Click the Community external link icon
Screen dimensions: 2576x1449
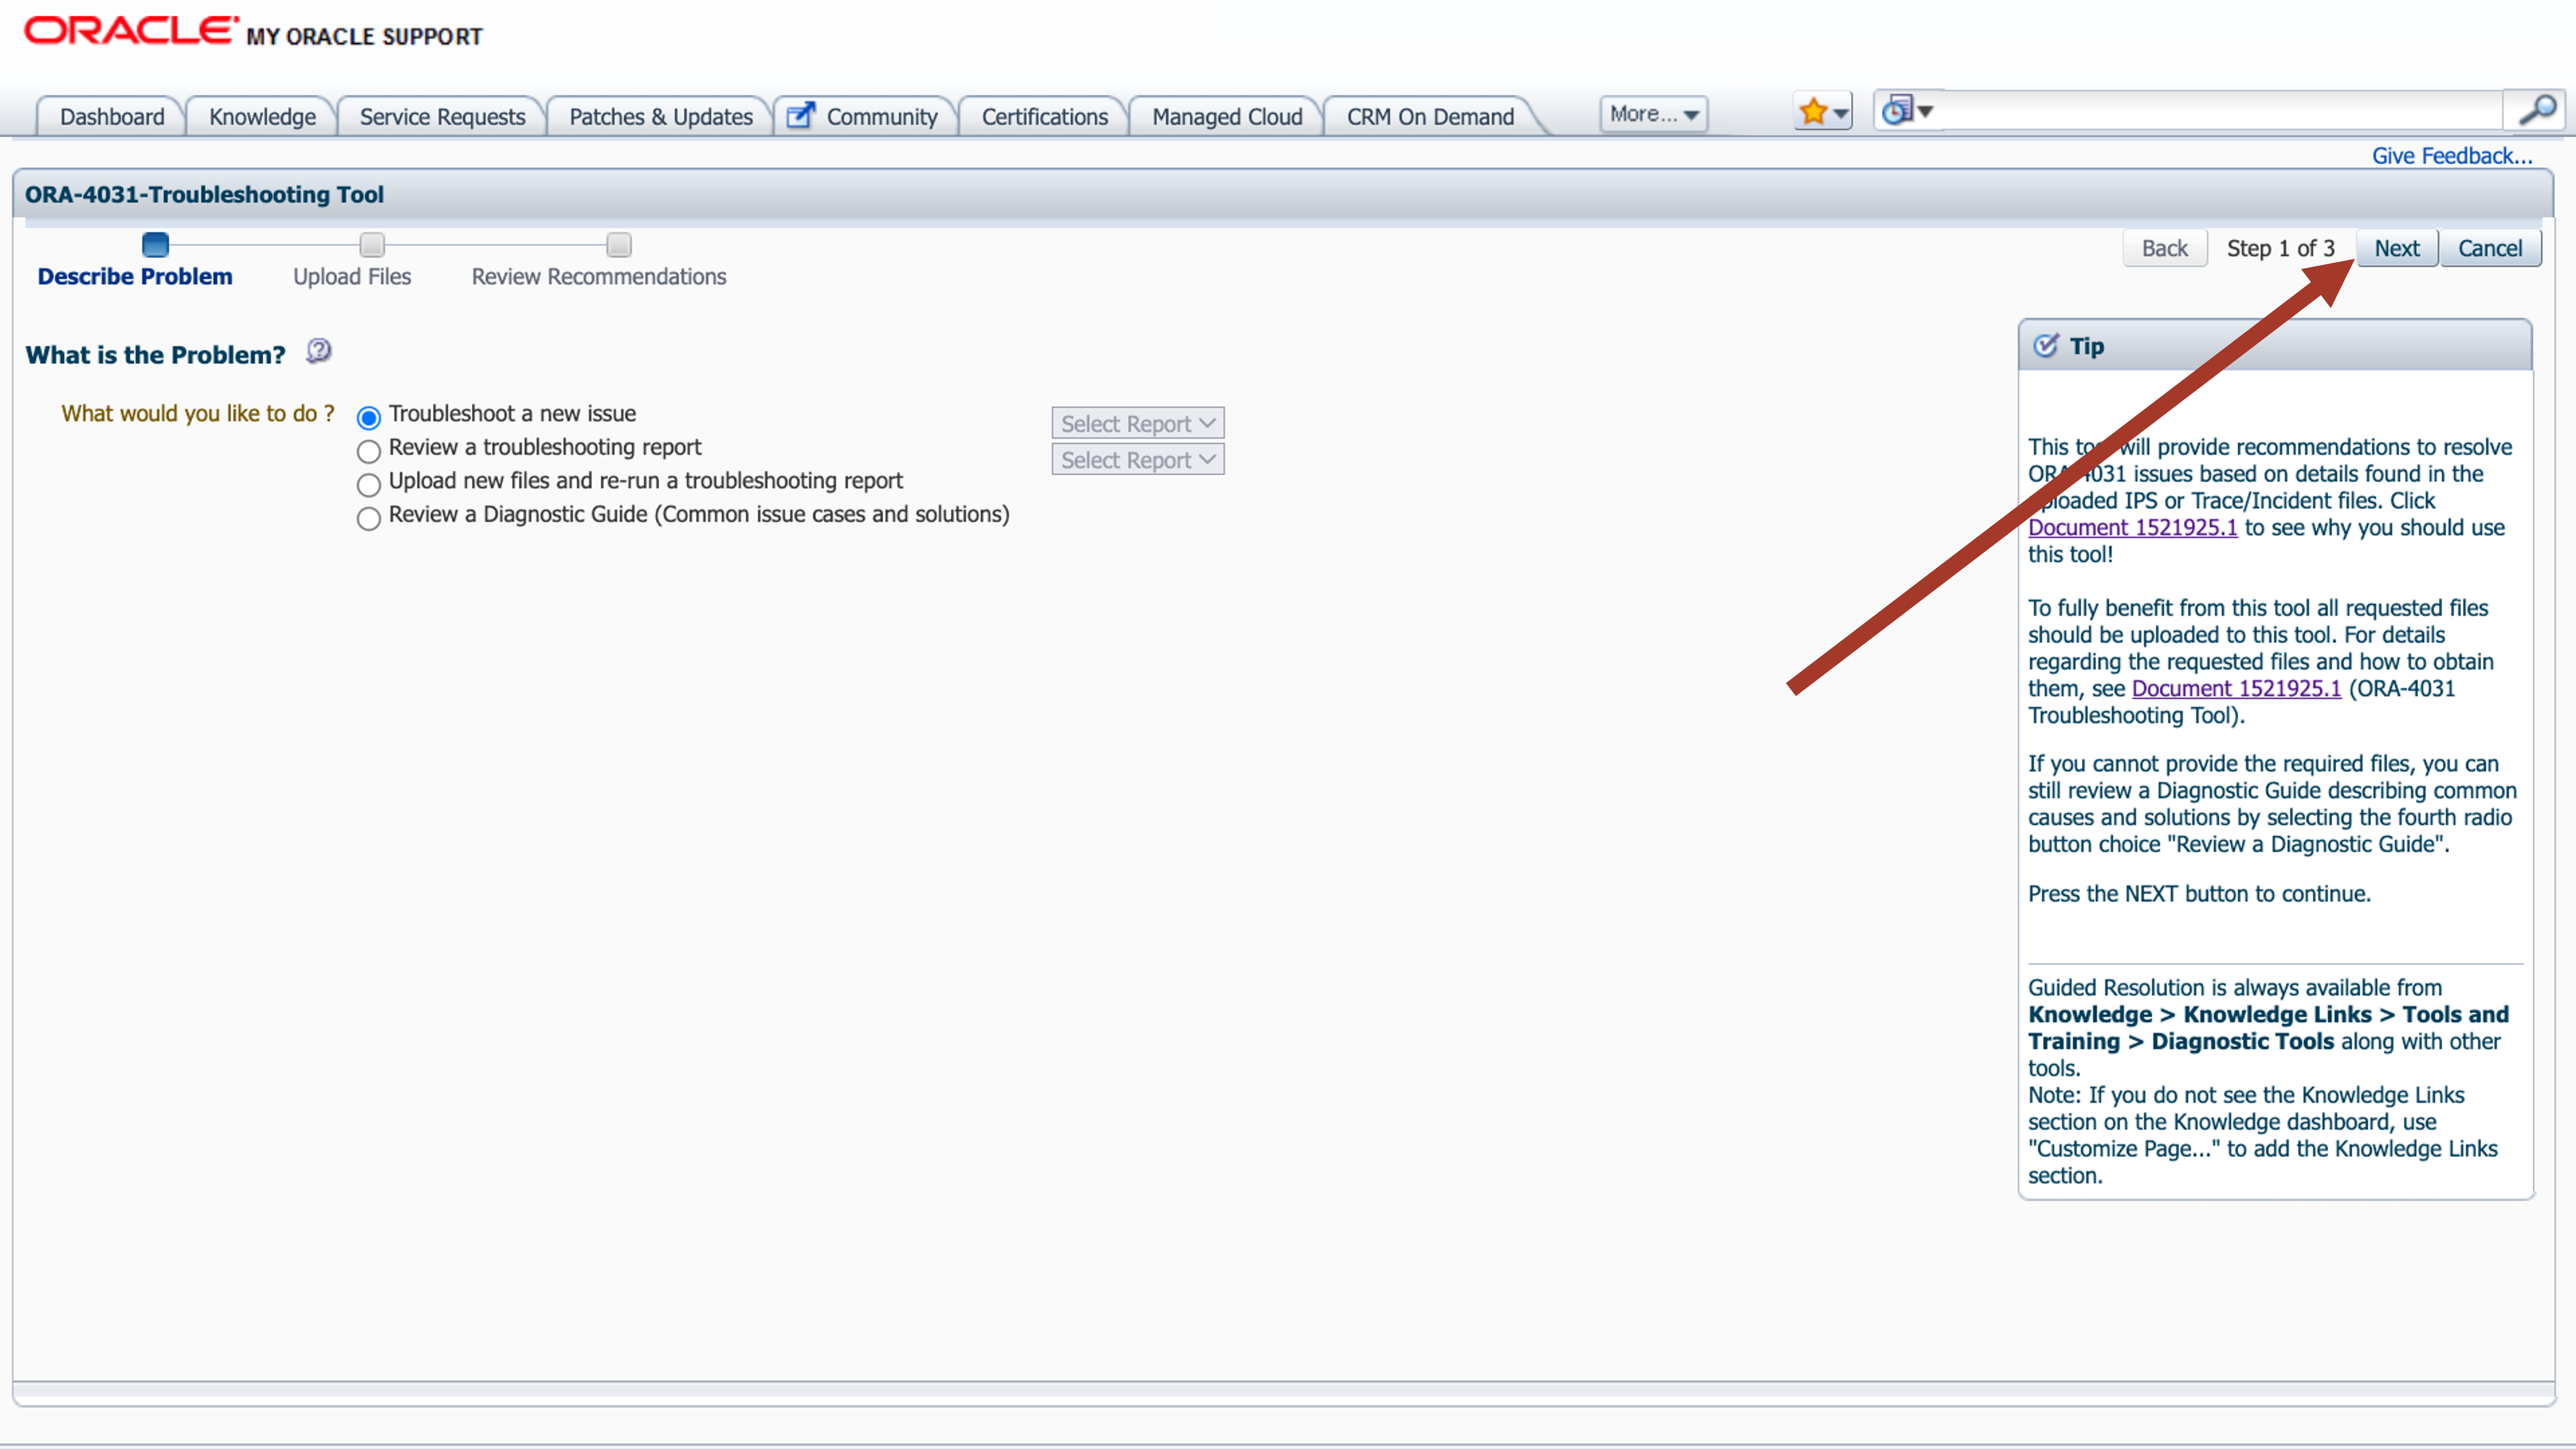pyautogui.click(x=800, y=116)
